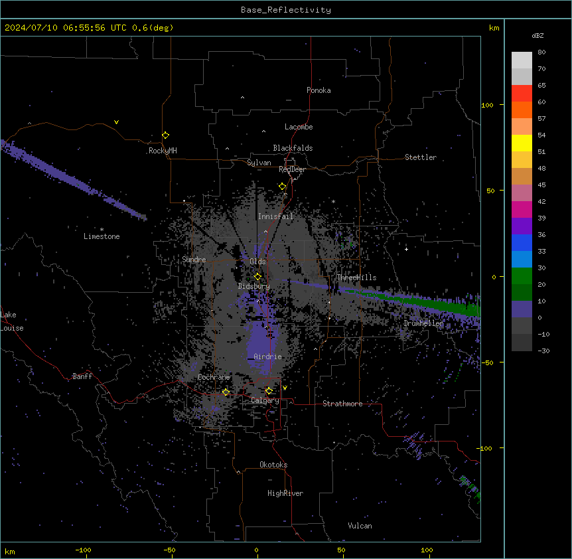Click the Sundre town label
Screen dimensions: 572x559
click(x=194, y=260)
